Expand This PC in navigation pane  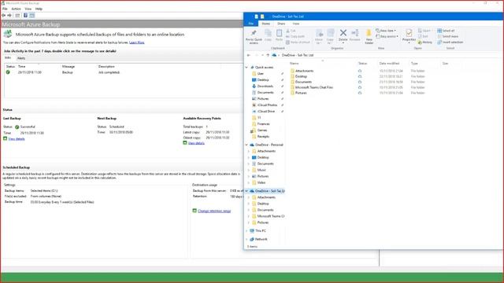tap(246, 231)
